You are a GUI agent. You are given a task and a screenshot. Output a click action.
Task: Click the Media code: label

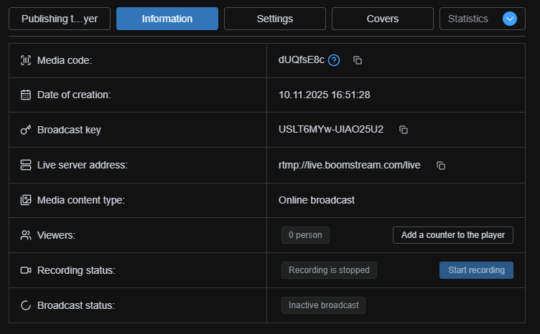pyautogui.click(x=65, y=60)
